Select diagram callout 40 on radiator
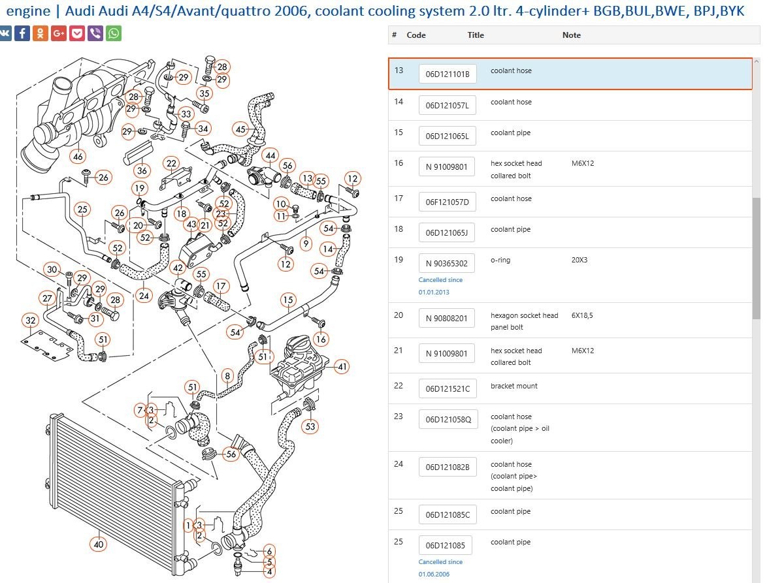767x583 pixels. tap(98, 544)
